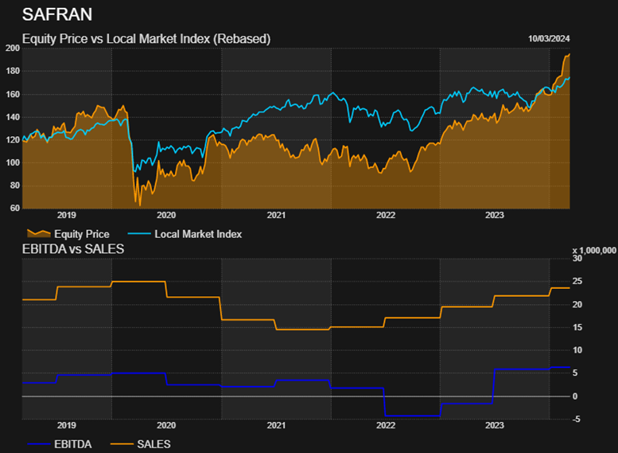618x453 pixels.
Task: Click 2023 on the equity chart x-axis
Action: point(495,215)
